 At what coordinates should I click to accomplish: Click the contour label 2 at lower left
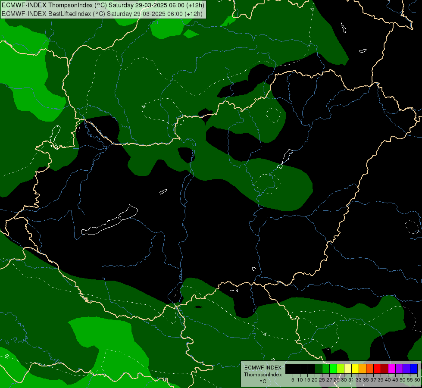coord(7,357)
